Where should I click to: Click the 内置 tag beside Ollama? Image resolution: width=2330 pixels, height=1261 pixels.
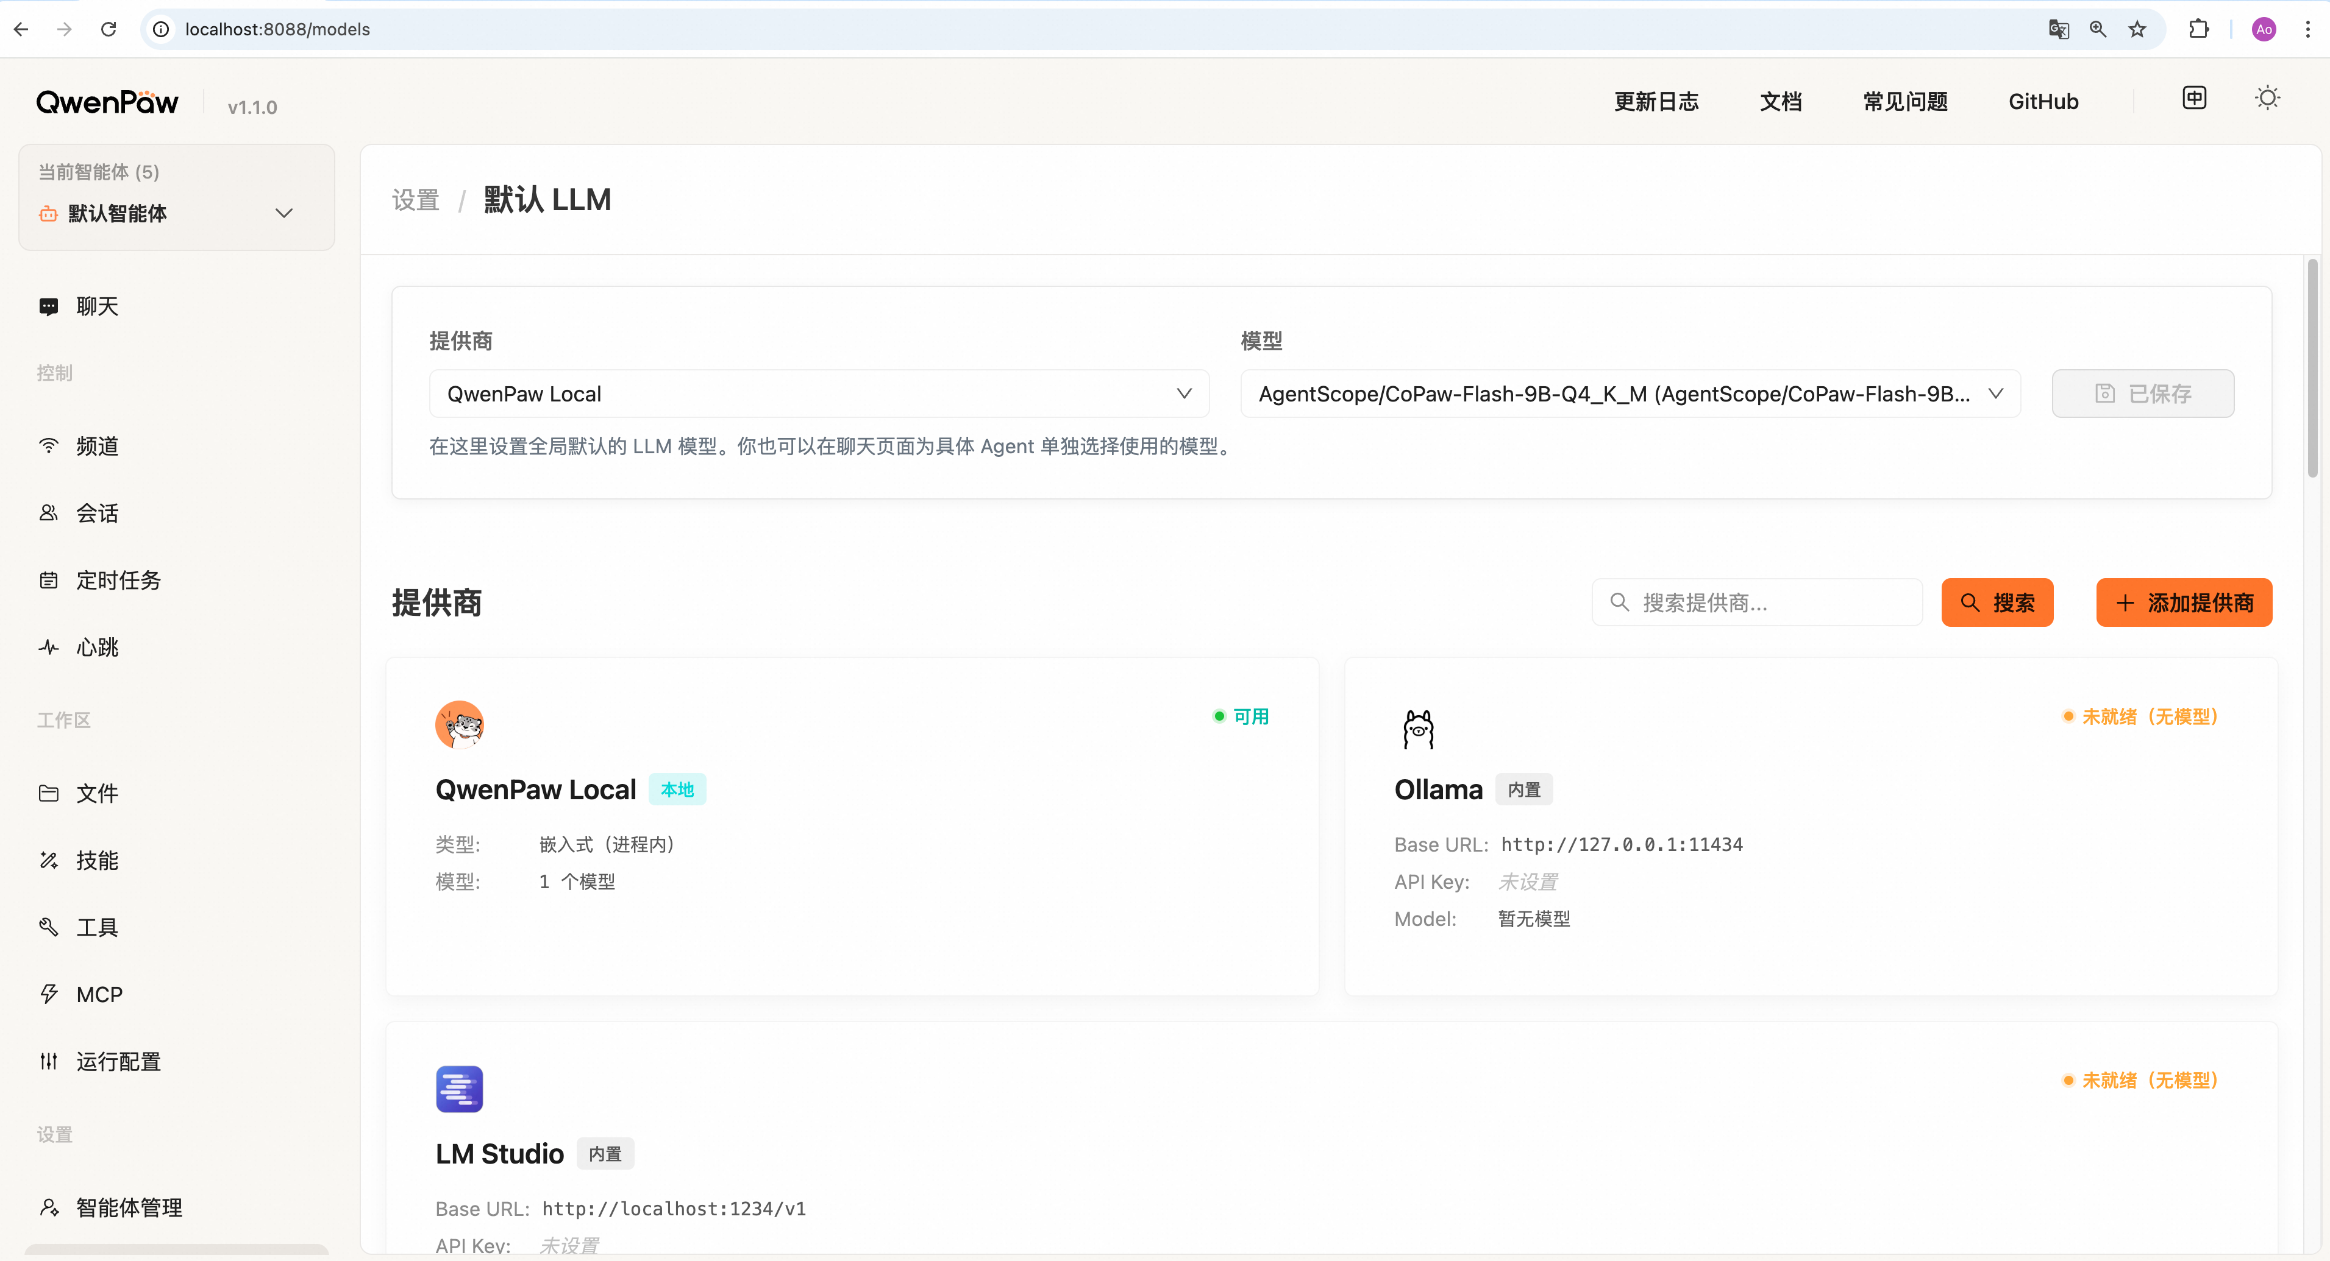pos(1524,789)
